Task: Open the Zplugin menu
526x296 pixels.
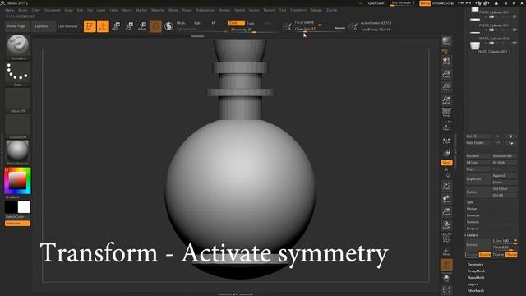Action: coord(316,10)
